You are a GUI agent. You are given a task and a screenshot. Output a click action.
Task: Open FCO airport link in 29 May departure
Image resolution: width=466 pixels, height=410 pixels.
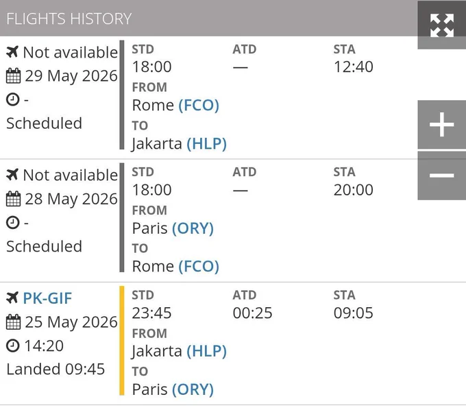pos(199,106)
